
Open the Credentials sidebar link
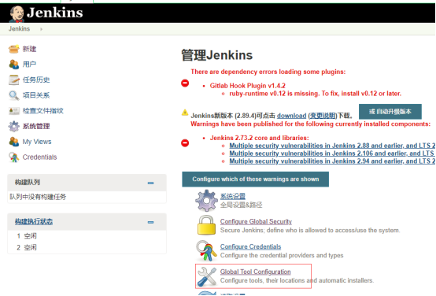[40, 157]
